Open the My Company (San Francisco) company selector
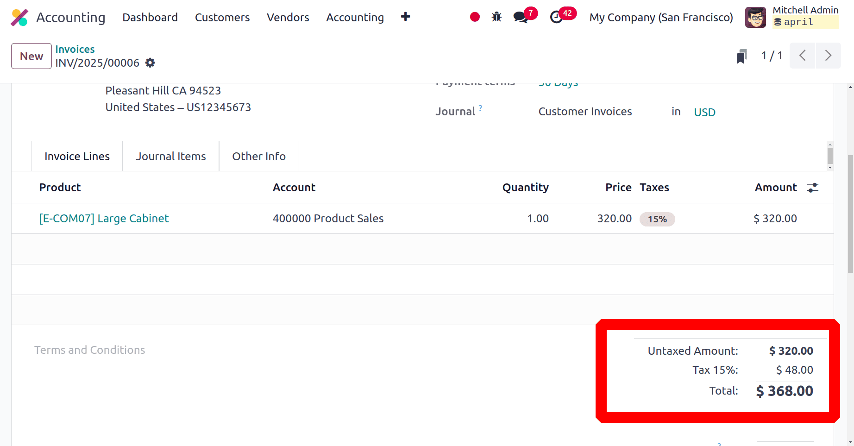Image resolution: width=854 pixels, height=446 pixels. tap(661, 17)
